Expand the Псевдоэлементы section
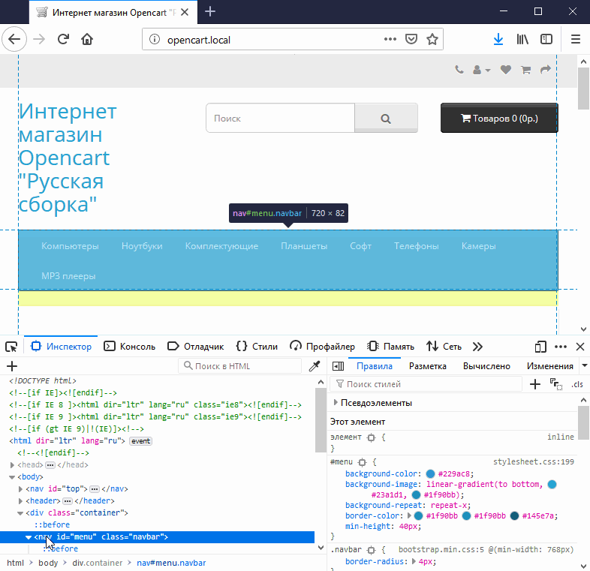590x571 pixels. point(336,403)
